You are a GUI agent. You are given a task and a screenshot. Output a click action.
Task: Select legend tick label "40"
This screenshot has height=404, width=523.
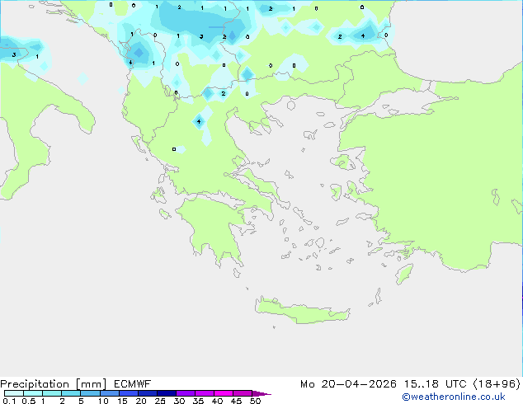tap(217, 401)
